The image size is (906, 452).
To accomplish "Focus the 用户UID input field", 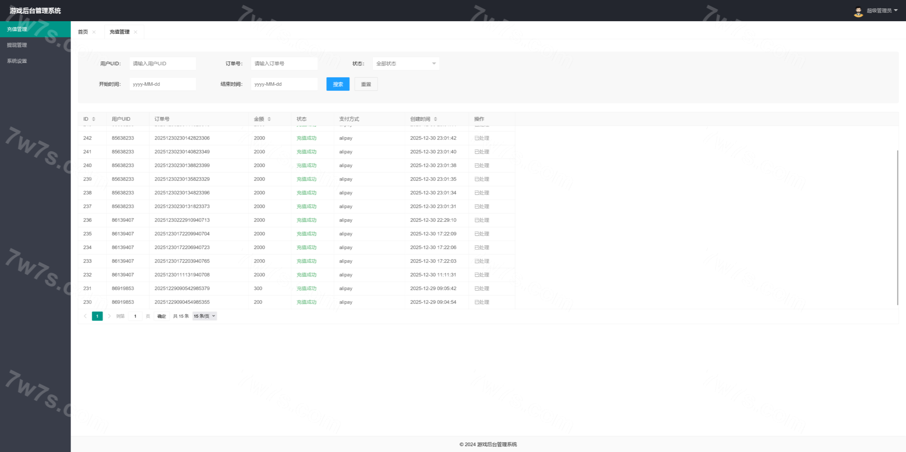I will click(x=162, y=64).
